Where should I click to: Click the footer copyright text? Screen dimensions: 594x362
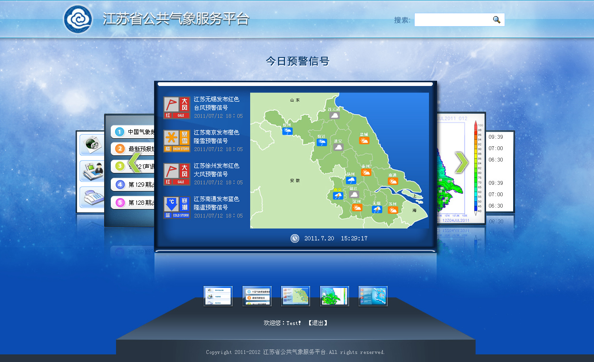[x=295, y=352]
